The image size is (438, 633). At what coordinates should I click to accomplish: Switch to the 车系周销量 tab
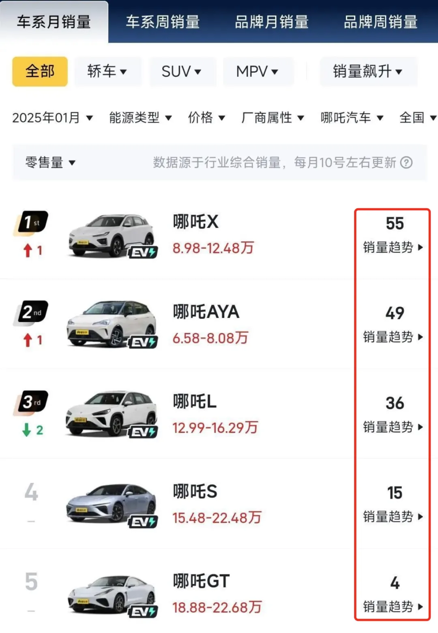[163, 22]
